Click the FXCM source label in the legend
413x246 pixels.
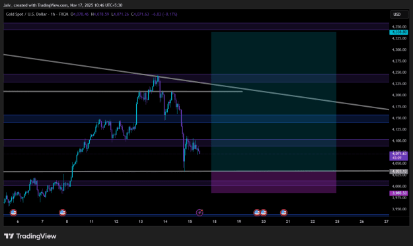click(x=63, y=15)
